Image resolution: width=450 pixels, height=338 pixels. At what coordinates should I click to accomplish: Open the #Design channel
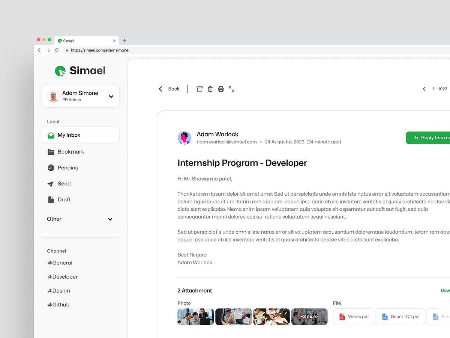point(58,291)
